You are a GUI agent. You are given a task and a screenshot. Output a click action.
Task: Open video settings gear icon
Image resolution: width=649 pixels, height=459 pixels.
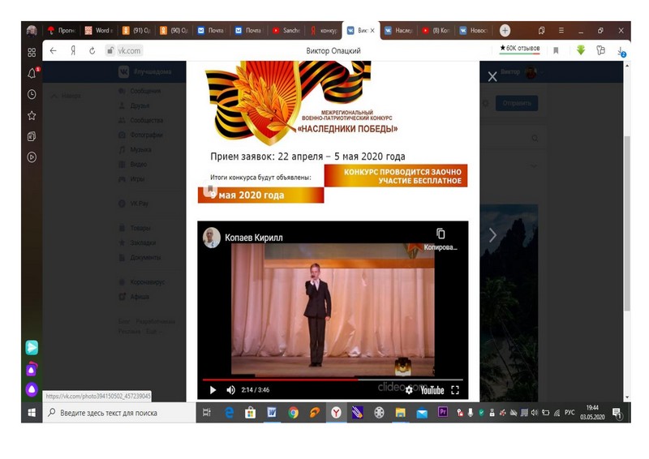pyautogui.click(x=409, y=390)
